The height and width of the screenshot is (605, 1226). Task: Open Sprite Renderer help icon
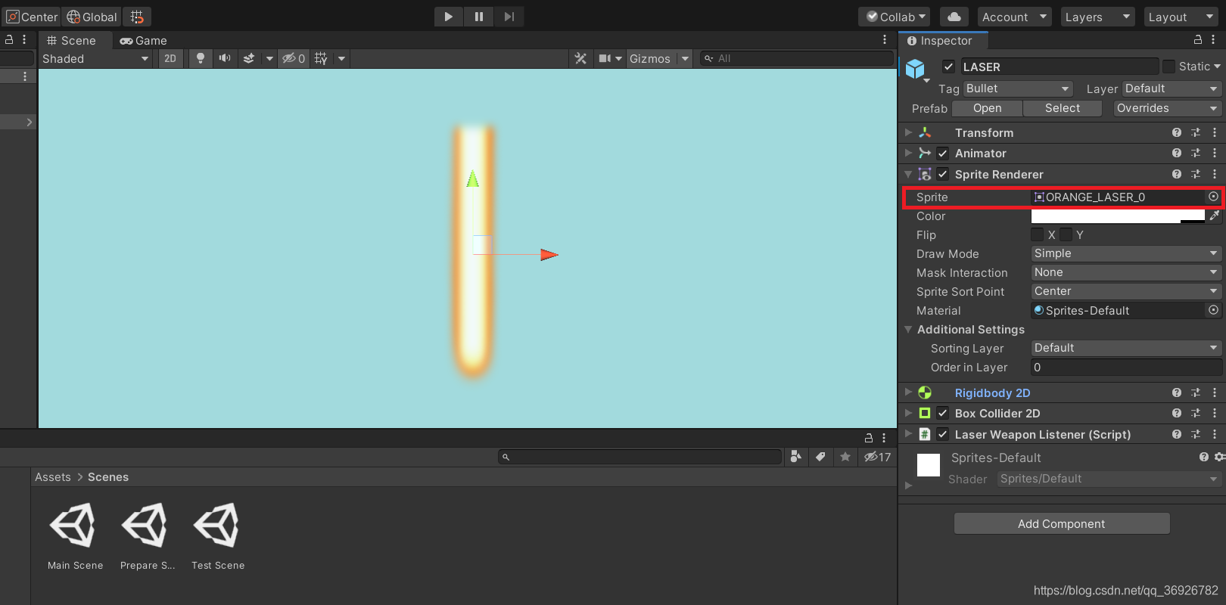[1177, 174]
